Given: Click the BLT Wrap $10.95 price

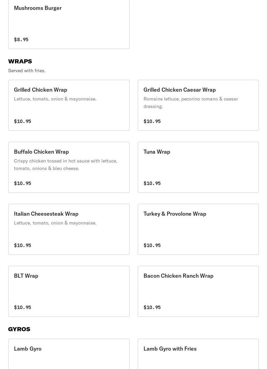Looking at the screenshot, I should click(x=22, y=307).
